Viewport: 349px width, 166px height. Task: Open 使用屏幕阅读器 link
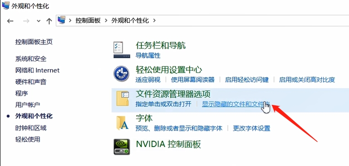pos(193,80)
